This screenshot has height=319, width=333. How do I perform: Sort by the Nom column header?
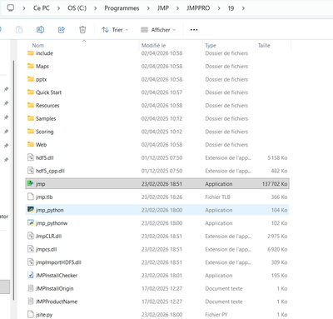(x=37, y=45)
